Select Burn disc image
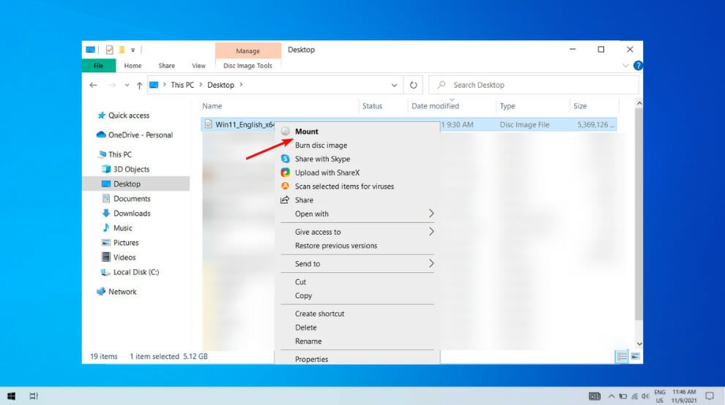Screen dimensions: 725x405 tap(321, 145)
